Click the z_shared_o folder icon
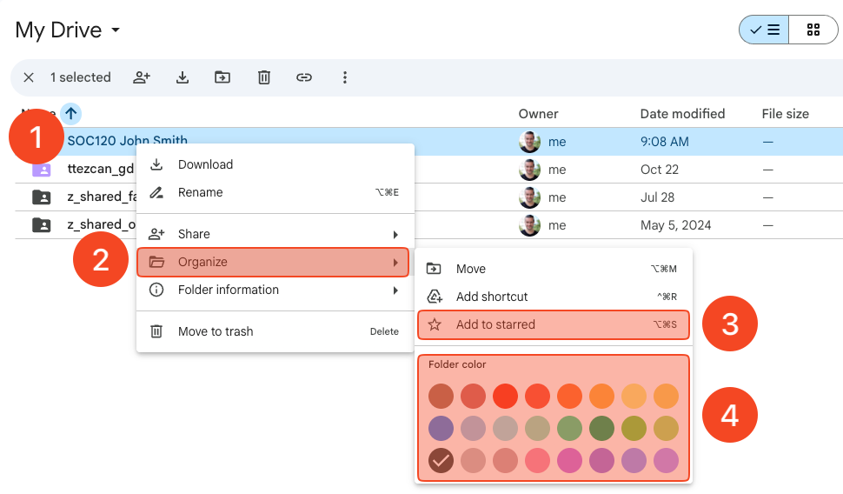This screenshot has height=494, width=843. tap(42, 225)
